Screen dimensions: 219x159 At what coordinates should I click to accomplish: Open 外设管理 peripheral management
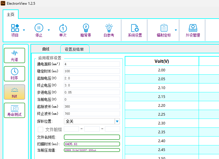point(193,30)
